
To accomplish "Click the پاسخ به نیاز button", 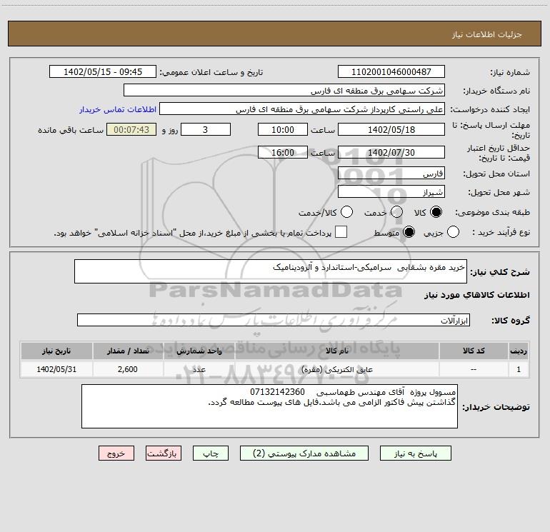I will 416,453.
